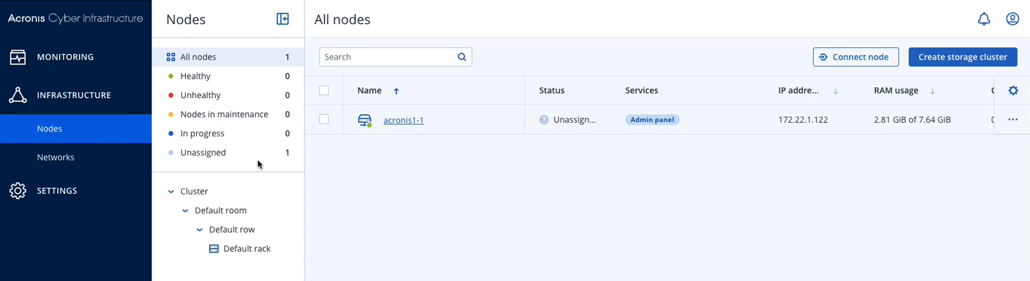Go to Networks page

[x=56, y=158]
